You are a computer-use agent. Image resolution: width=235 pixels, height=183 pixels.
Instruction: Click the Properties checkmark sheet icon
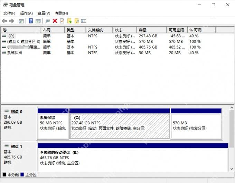click(62, 21)
